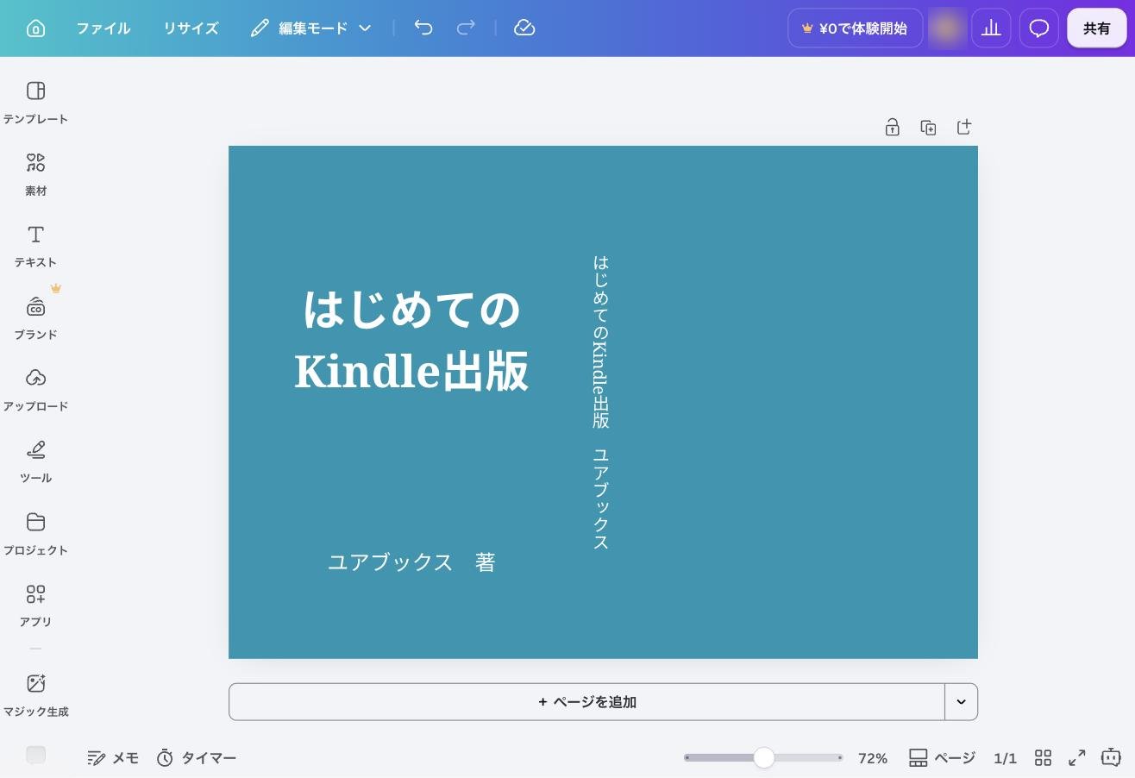1135x778 pixels.
Task: Expand the add-page options arrow
Action: coord(962,702)
